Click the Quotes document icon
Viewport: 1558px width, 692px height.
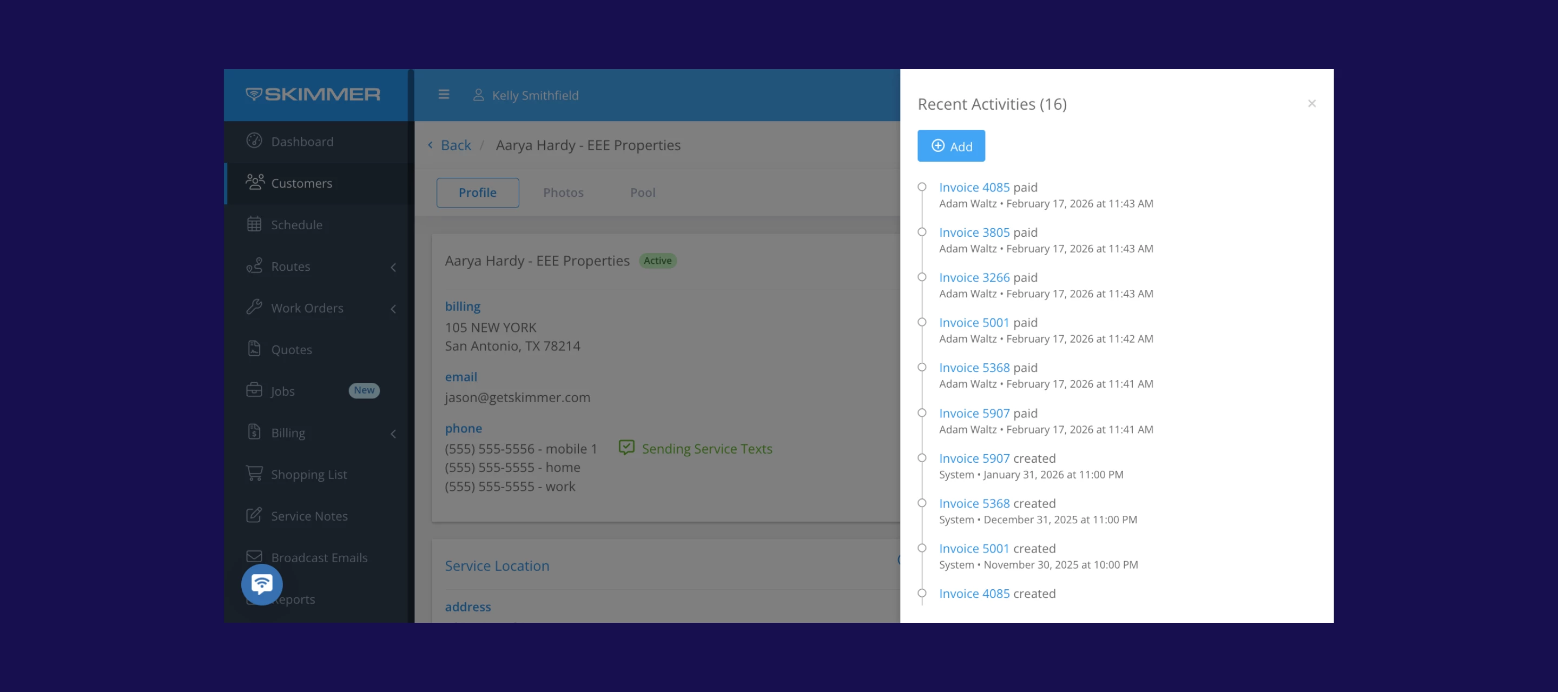point(254,349)
